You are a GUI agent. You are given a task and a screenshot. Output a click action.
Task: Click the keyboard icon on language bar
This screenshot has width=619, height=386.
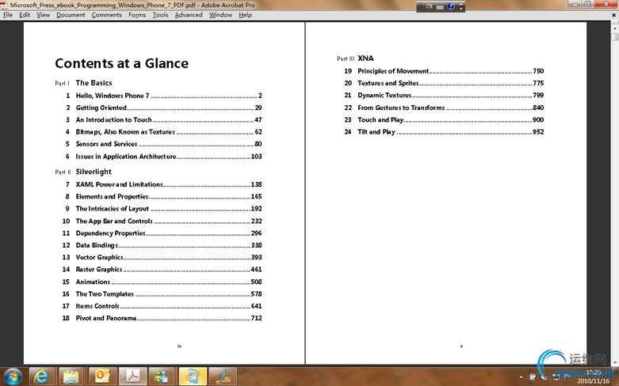[440, 6]
